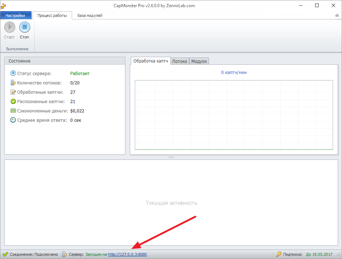Click the resize grip at the status bar corner
The height and width of the screenshot is (259, 342).
tap(338, 255)
